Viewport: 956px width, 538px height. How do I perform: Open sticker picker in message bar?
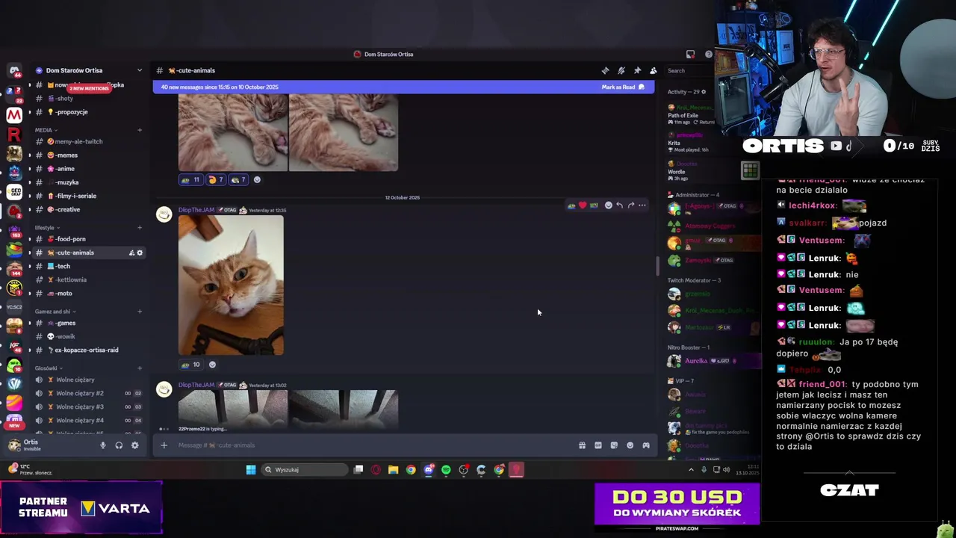(x=614, y=445)
